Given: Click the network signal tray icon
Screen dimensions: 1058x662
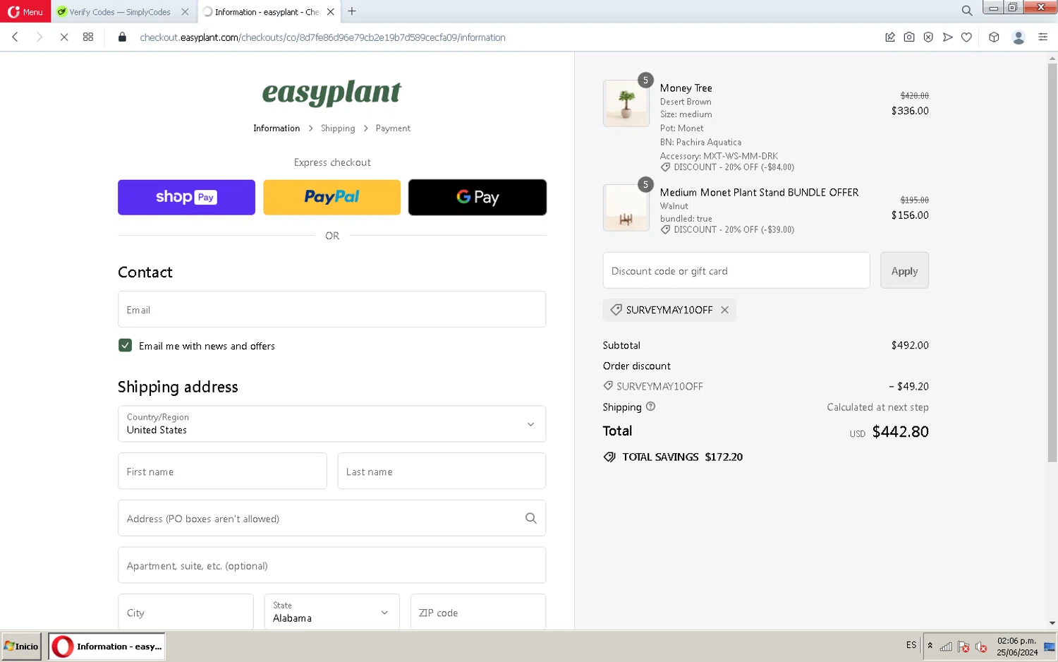Looking at the screenshot, I should pyautogui.click(x=946, y=646).
